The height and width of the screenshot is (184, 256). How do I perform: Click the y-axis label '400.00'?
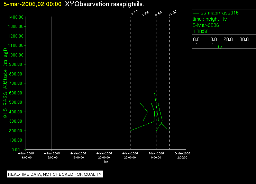tap(16, 112)
